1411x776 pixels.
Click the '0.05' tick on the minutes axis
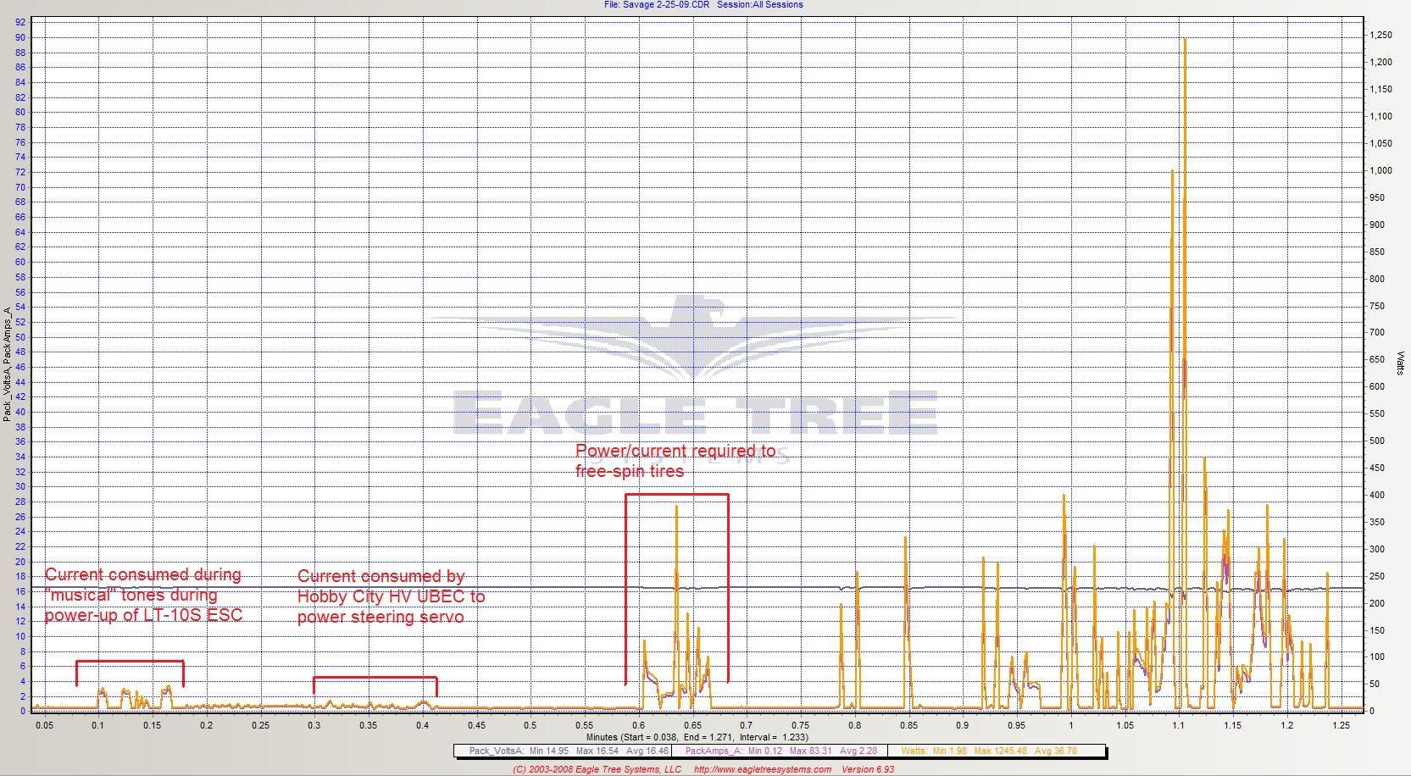44,725
